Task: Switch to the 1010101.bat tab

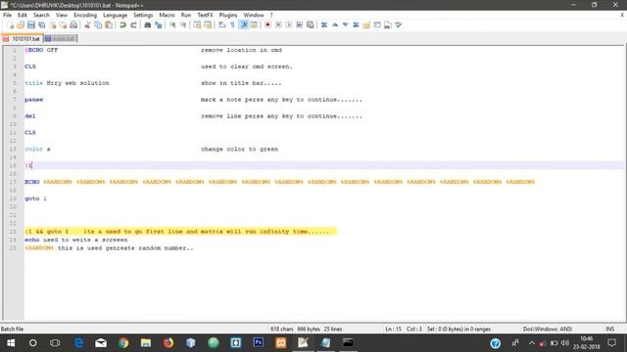Action: click(23, 39)
